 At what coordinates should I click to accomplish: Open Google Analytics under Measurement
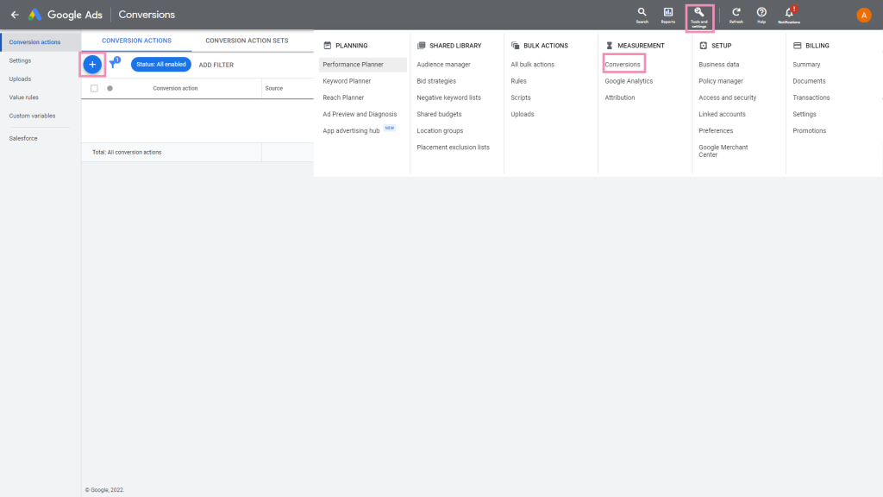pyautogui.click(x=629, y=81)
